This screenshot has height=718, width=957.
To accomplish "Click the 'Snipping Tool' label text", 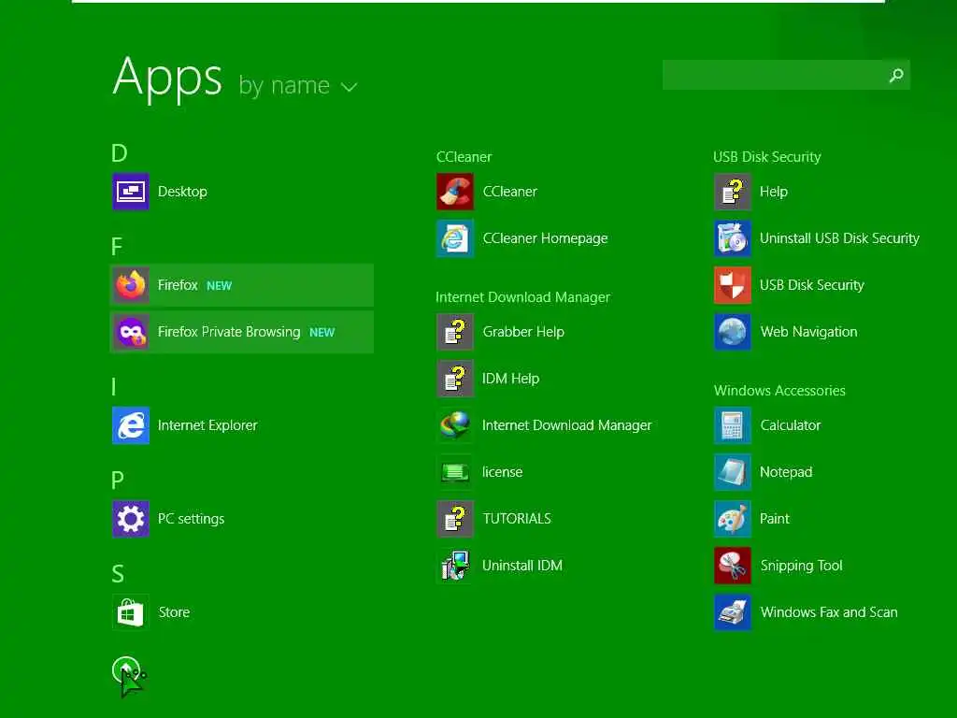I will click(x=801, y=566).
